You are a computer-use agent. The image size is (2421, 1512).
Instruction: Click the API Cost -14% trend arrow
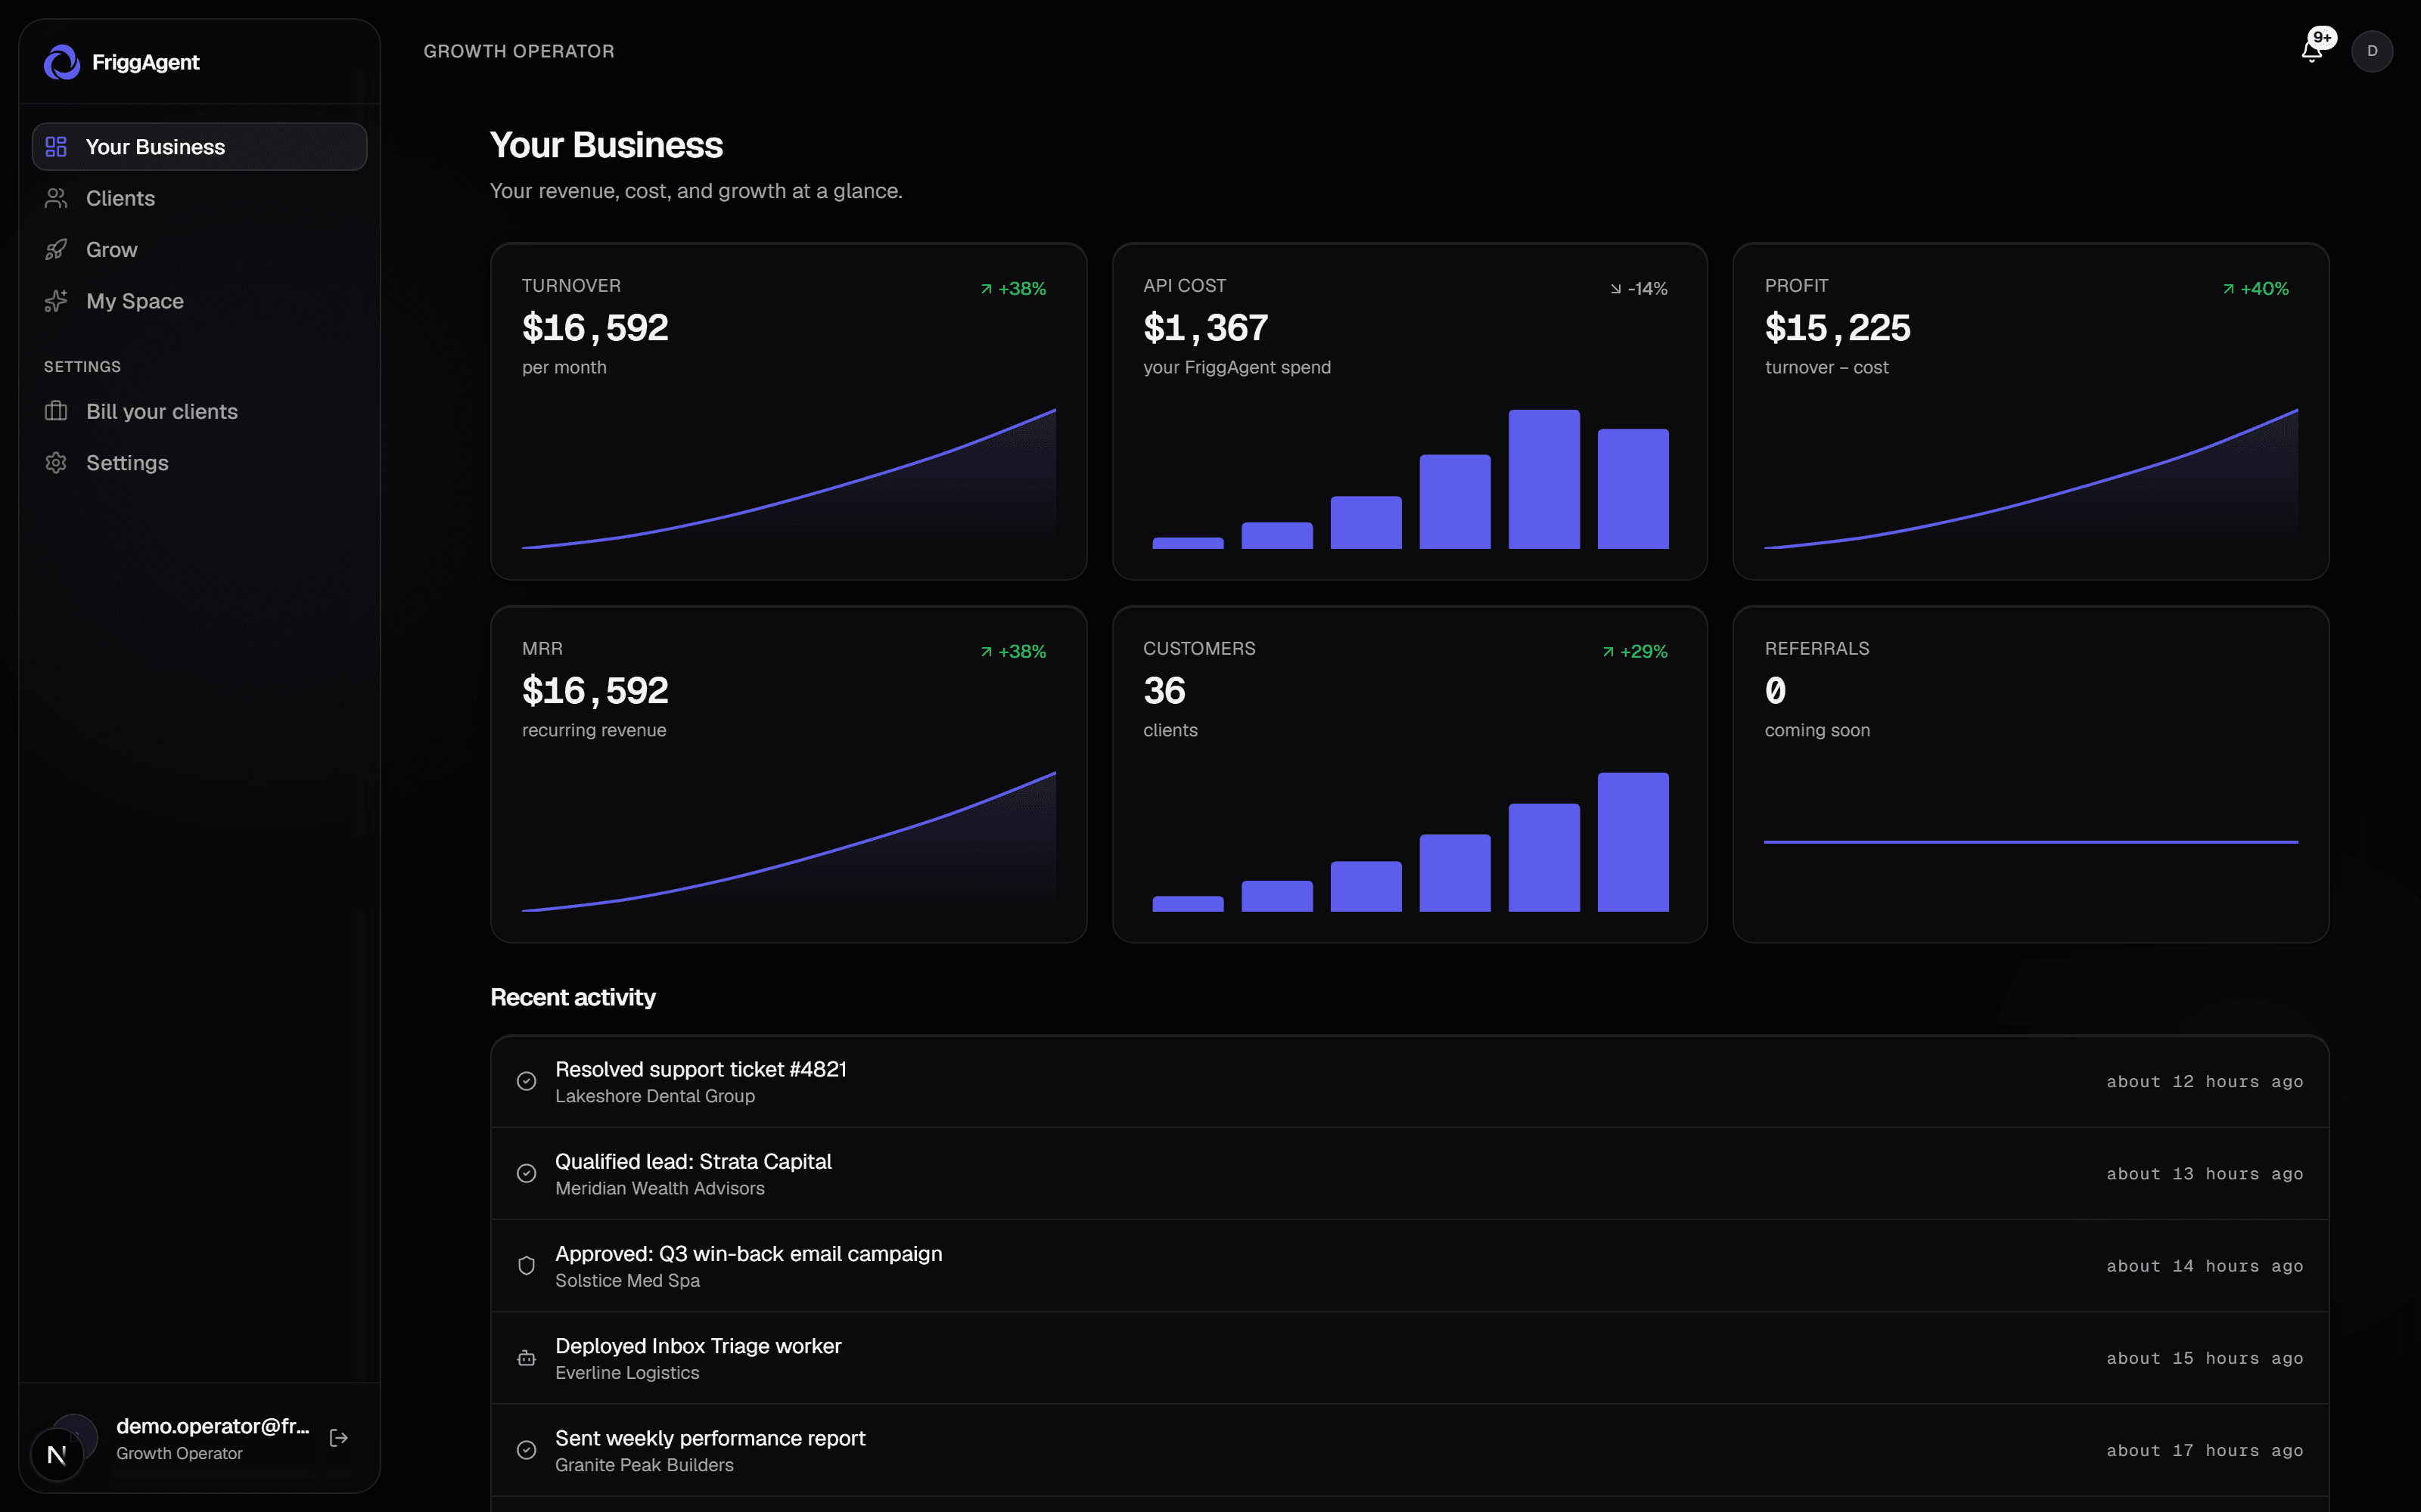1616,289
